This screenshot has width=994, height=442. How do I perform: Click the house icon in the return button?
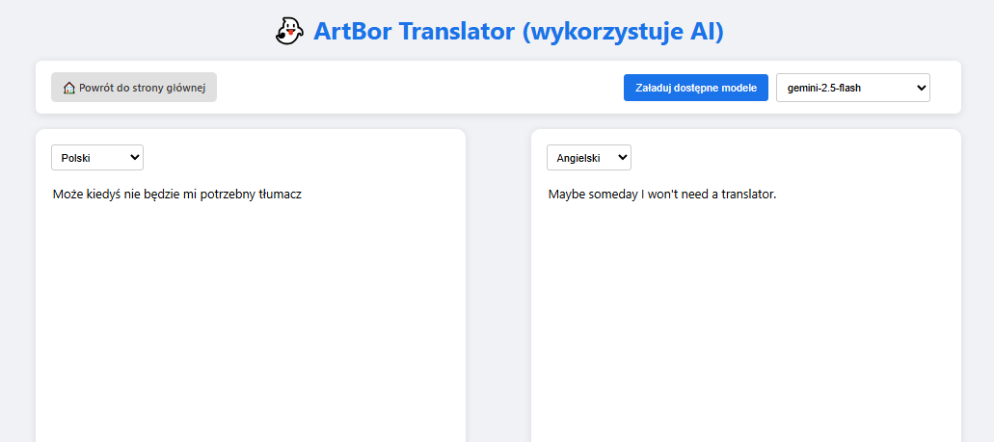pyautogui.click(x=69, y=88)
